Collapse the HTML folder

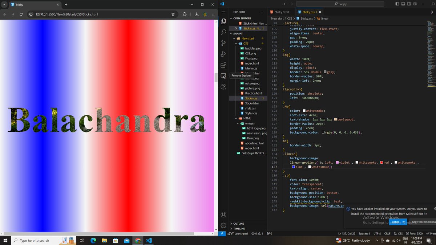coord(247,118)
